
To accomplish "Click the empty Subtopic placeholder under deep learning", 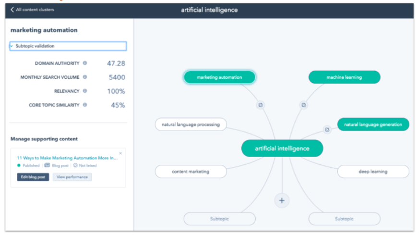I will tap(344, 219).
